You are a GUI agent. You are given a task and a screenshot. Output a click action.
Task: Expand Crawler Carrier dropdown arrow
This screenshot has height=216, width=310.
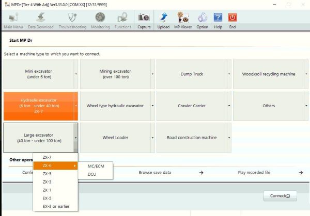point(229,106)
